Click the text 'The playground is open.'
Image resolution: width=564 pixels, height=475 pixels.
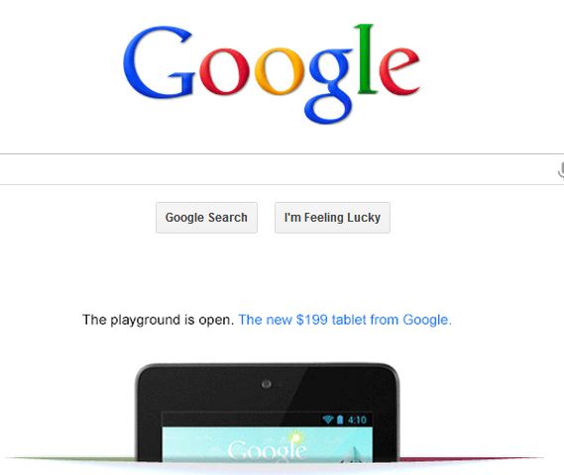(x=159, y=320)
